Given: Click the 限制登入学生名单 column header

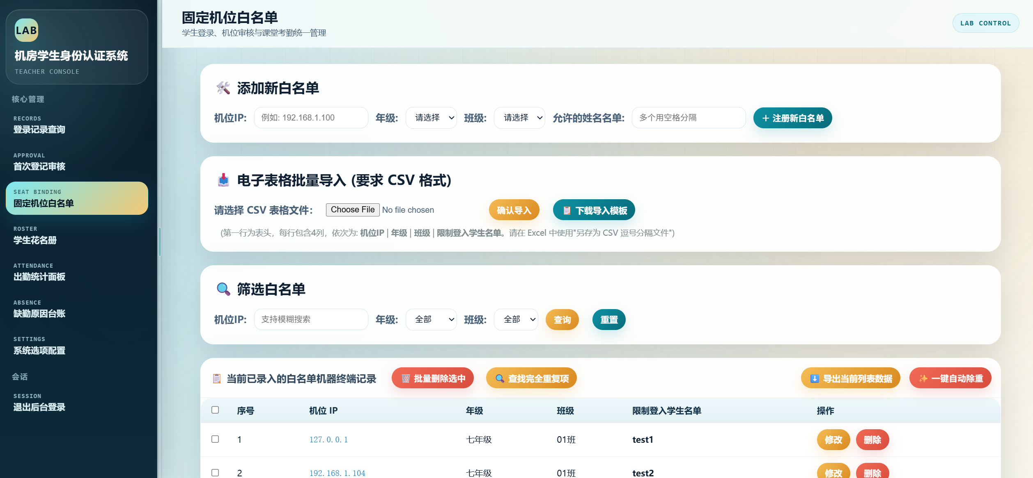Looking at the screenshot, I should click(667, 410).
